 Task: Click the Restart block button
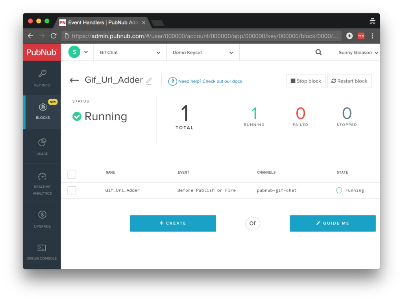[x=349, y=81]
